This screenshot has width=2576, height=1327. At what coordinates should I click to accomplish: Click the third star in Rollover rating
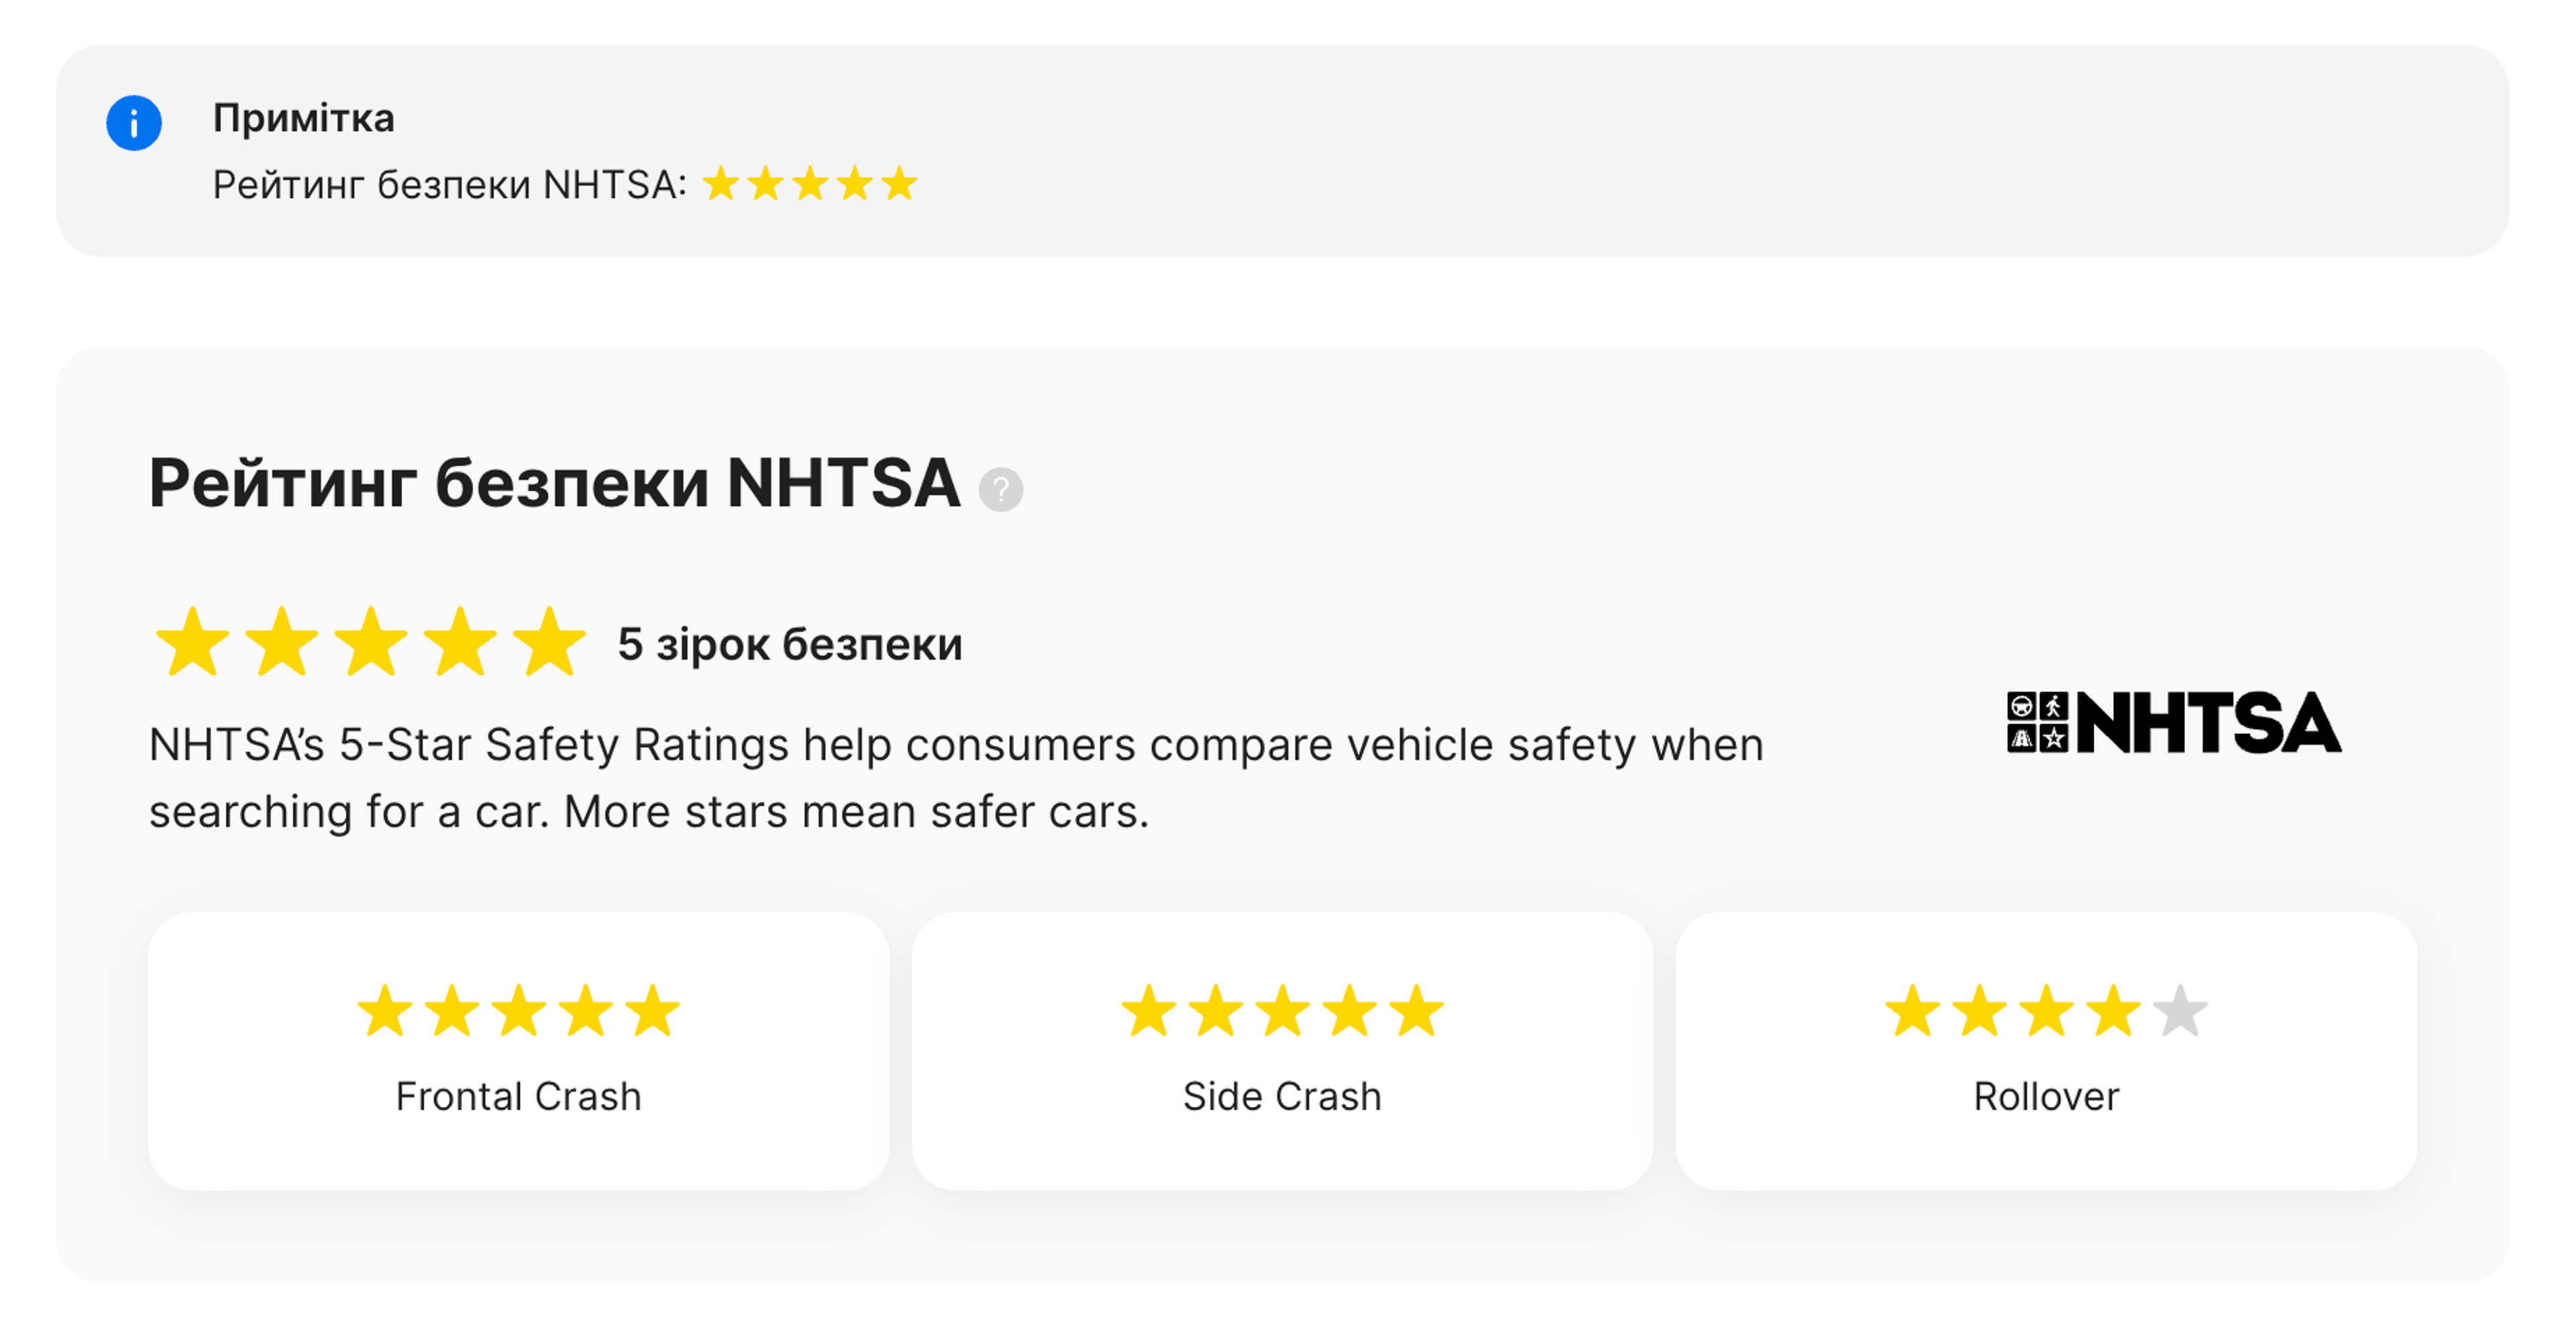(2048, 1011)
